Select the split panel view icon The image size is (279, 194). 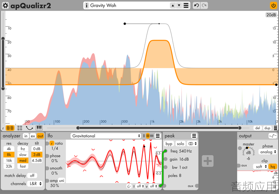pyautogui.click(x=10, y=128)
